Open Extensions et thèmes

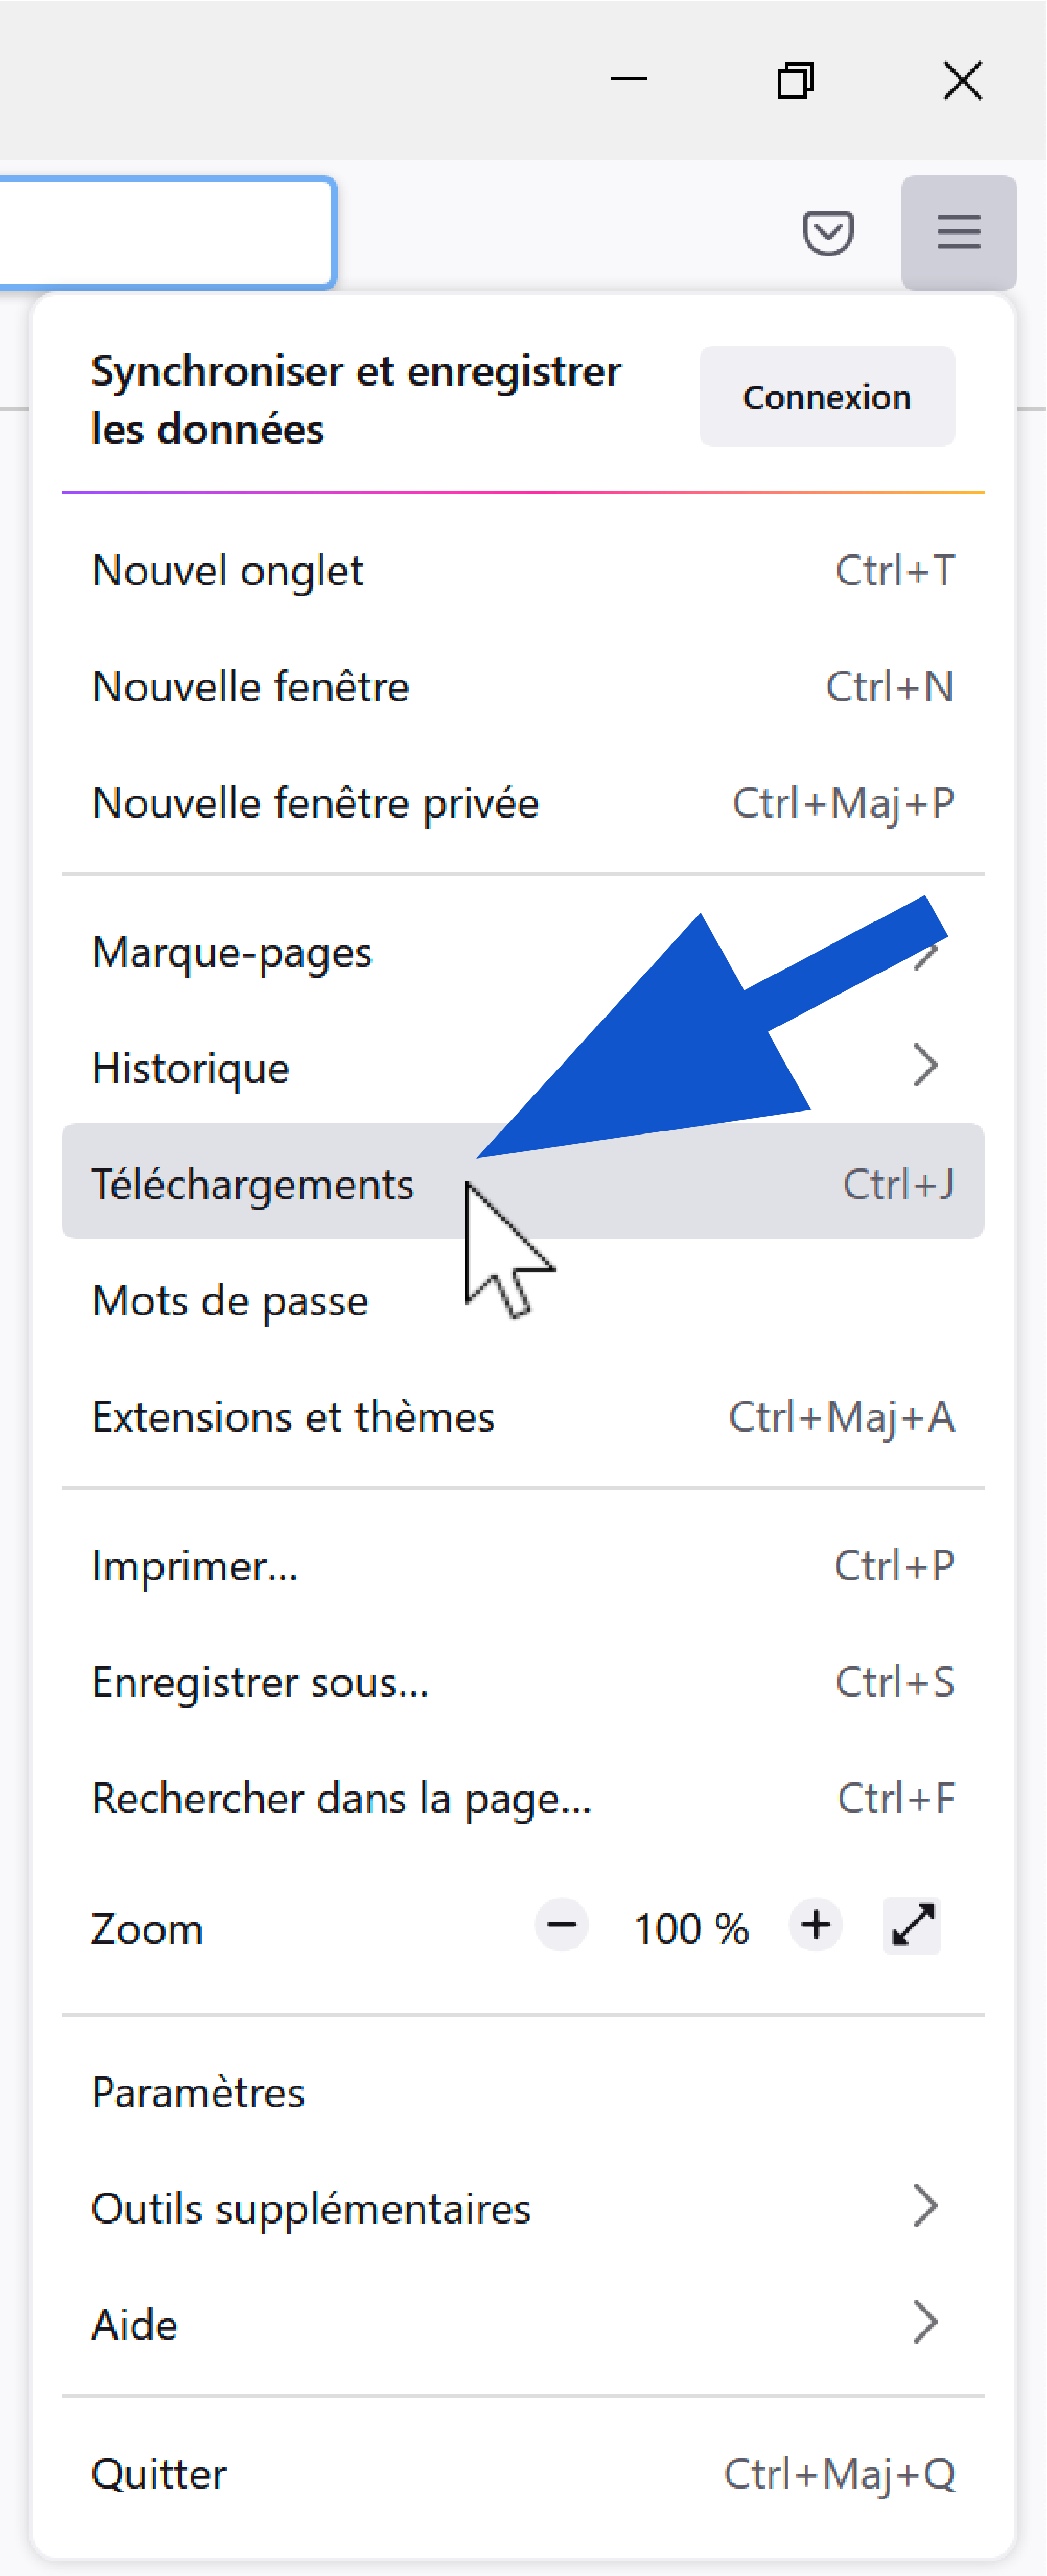pos(523,1417)
